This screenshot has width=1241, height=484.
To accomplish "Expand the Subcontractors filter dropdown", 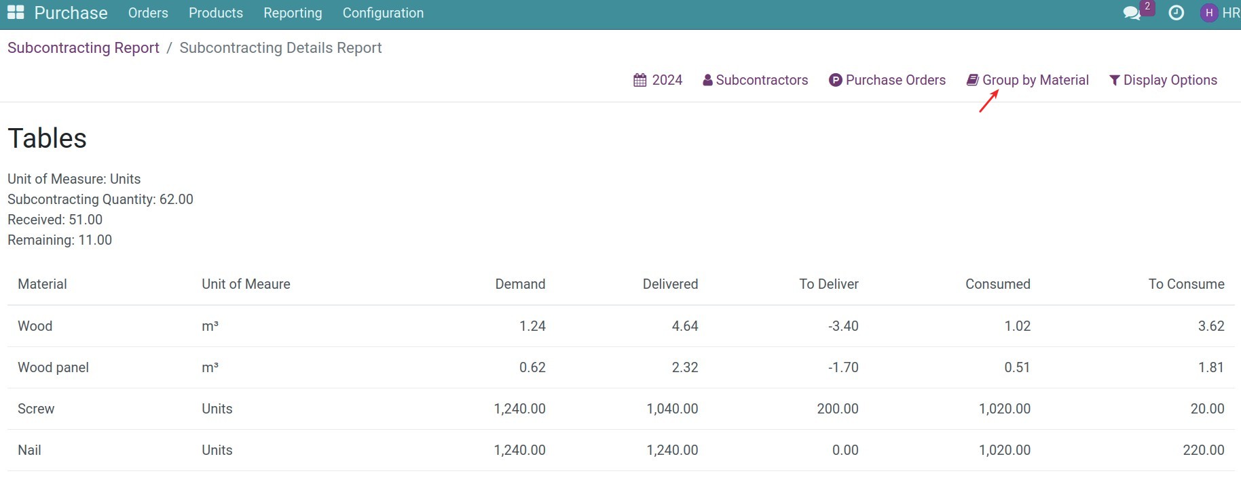I will pyautogui.click(x=761, y=80).
